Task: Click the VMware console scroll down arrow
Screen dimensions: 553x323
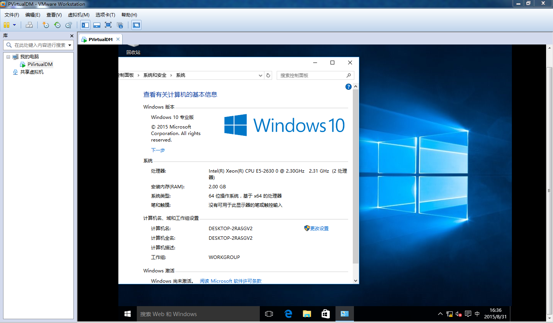Action: click(x=550, y=318)
